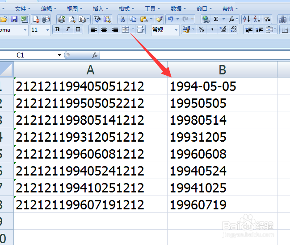Click the fx button beside formula bar
This screenshot has height=245, width=290.
click(95, 55)
